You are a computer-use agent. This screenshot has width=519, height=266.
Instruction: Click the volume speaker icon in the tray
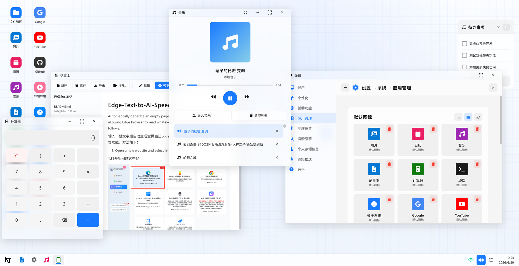pyautogui.click(x=481, y=260)
